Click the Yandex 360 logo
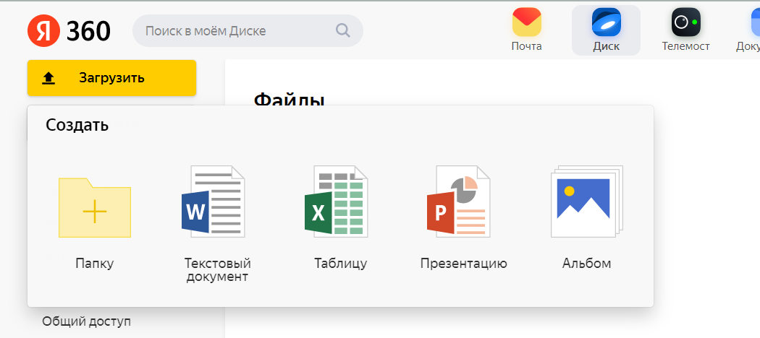 click(x=69, y=31)
